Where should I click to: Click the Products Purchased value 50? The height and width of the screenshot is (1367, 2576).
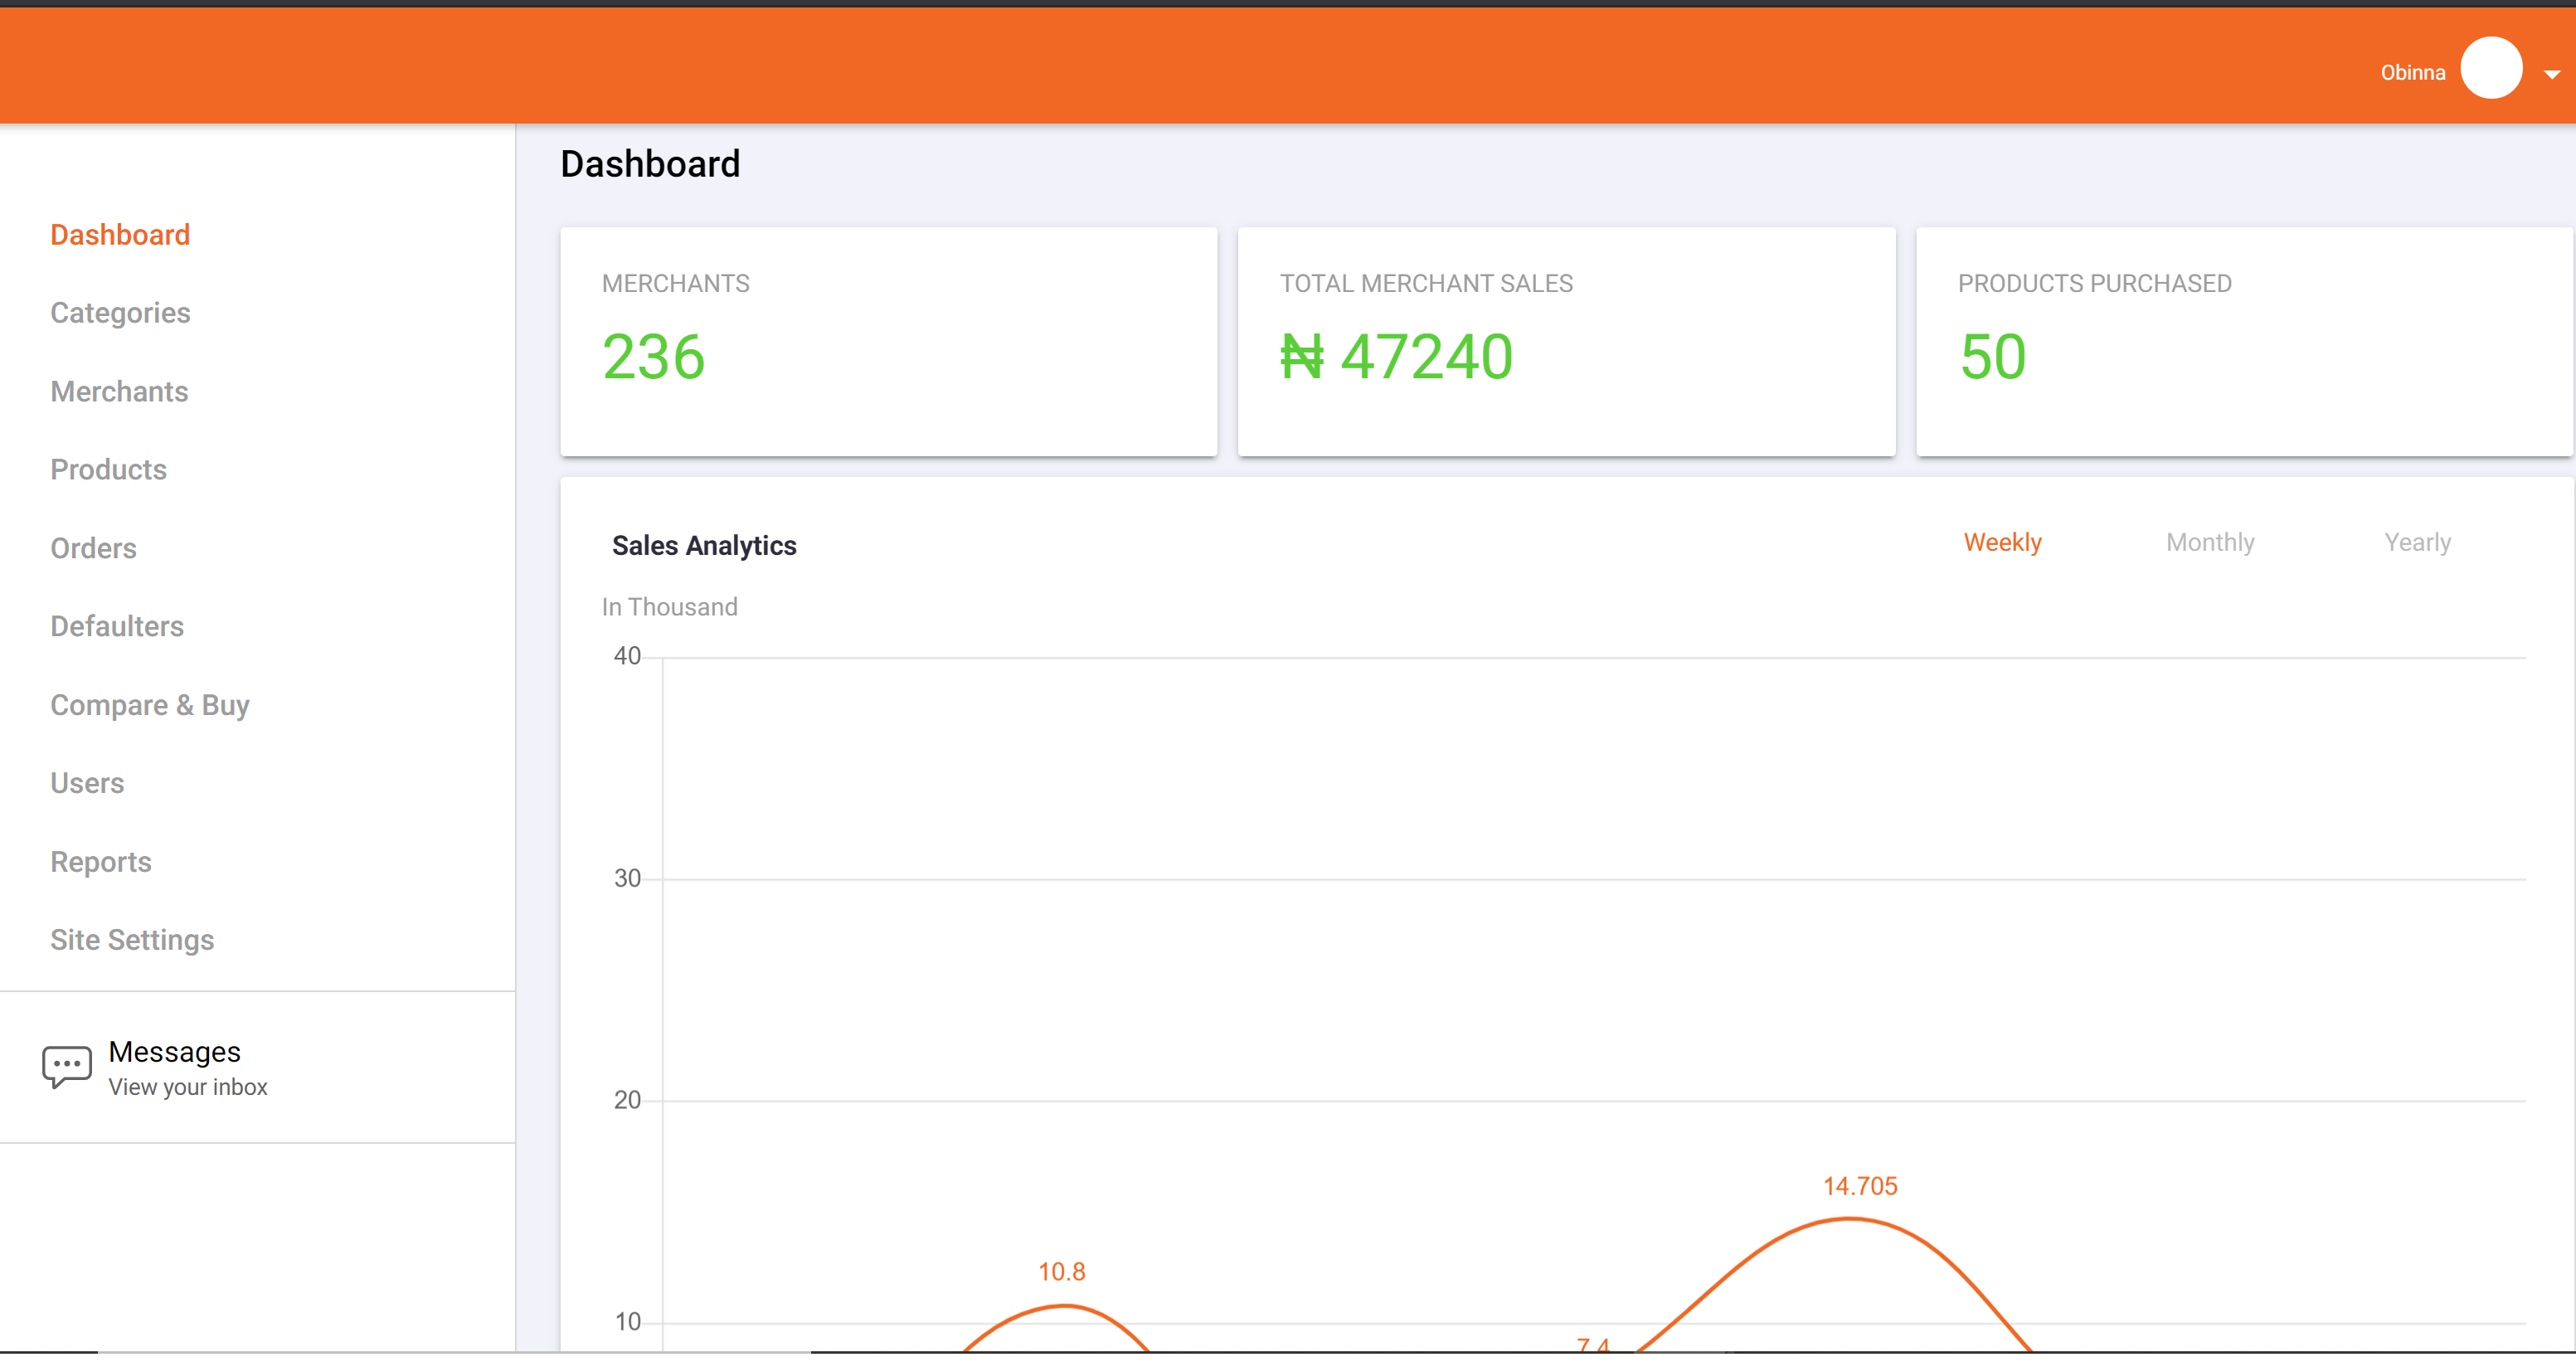coord(1992,357)
